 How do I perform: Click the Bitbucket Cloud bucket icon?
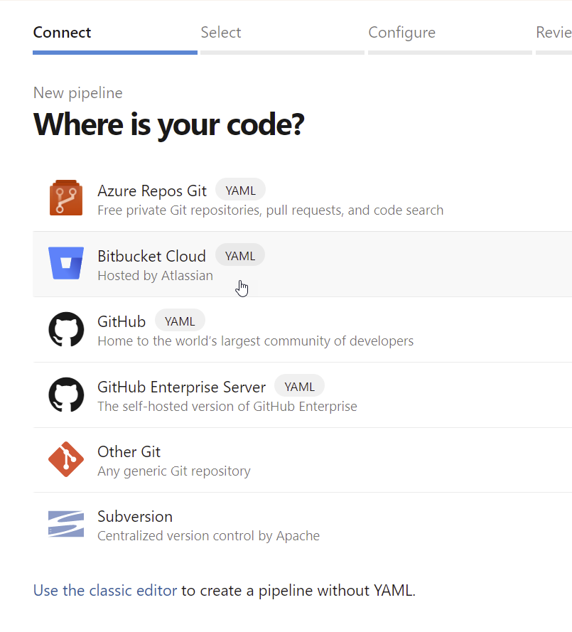[66, 263]
